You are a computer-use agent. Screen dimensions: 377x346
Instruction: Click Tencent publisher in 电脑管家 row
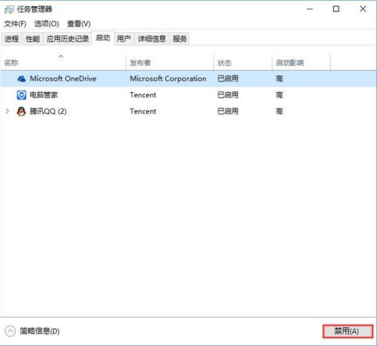click(143, 95)
